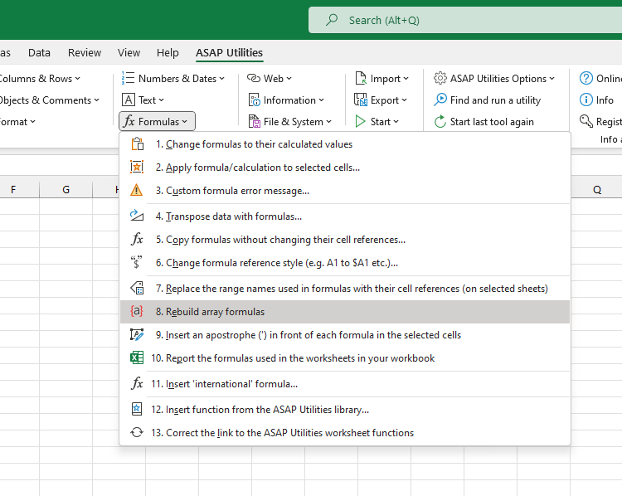The width and height of the screenshot is (622, 496).
Task: Click the fx icon beside Insert 'international' formula
Action: pyautogui.click(x=137, y=384)
